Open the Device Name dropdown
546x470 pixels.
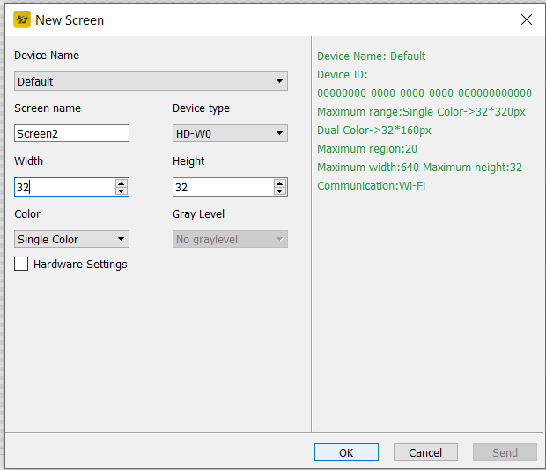pyautogui.click(x=151, y=81)
